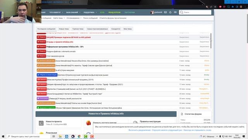Click the Новости проекта forum icon
The height and width of the screenshot is (139, 248).
pos(41,123)
